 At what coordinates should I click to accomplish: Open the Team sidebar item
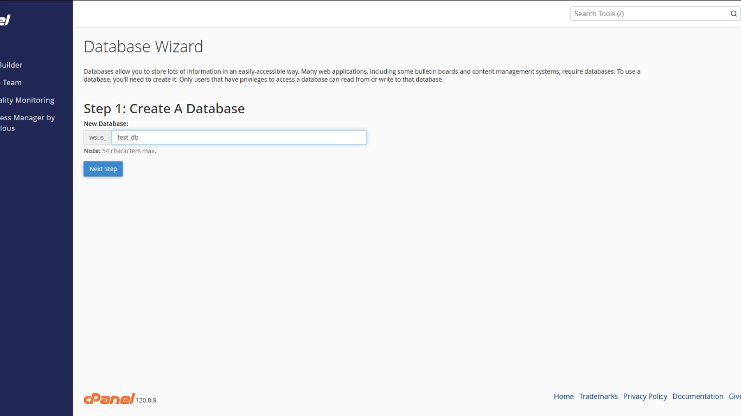(x=11, y=83)
